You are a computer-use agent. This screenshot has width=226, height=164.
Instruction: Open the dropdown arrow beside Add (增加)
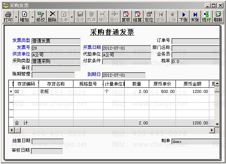point(33,17)
